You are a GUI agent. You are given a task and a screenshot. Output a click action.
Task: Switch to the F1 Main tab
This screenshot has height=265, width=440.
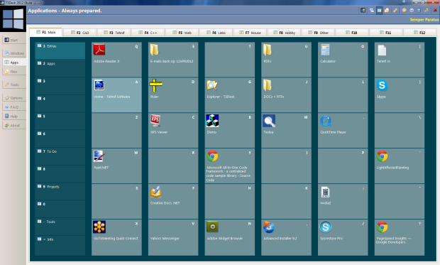click(x=45, y=32)
